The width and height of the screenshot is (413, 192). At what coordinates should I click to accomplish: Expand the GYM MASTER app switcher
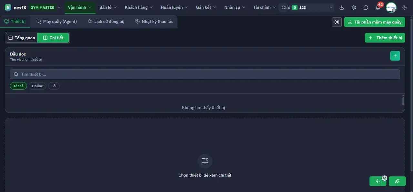pyautogui.click(x=45, y=7)
